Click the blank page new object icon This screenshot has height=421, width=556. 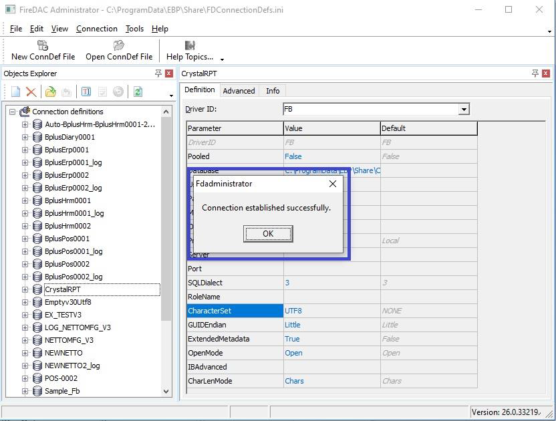[x=15, y=92]
